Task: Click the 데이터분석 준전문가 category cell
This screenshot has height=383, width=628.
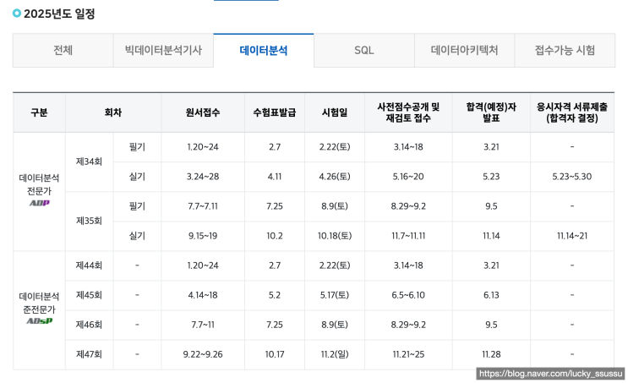Action: pyautogui.click(x=39, y=303)
